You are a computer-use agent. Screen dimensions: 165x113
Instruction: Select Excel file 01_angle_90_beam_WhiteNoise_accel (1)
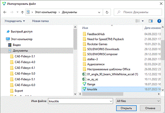point(113,74)
